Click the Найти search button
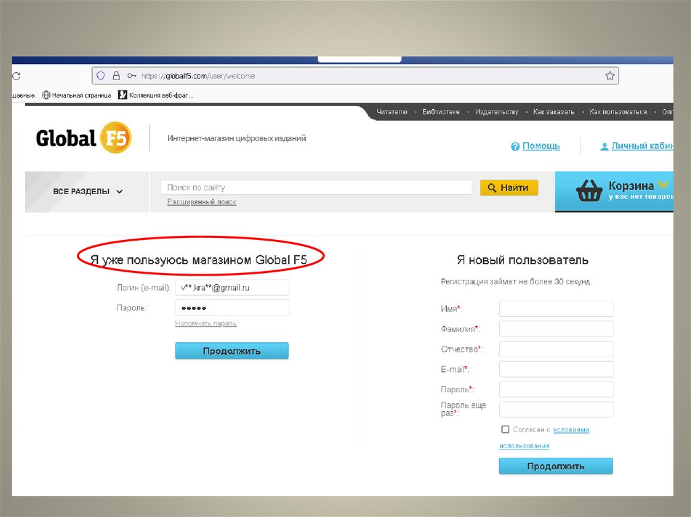 pyautogui.click(x=509, y=187)
